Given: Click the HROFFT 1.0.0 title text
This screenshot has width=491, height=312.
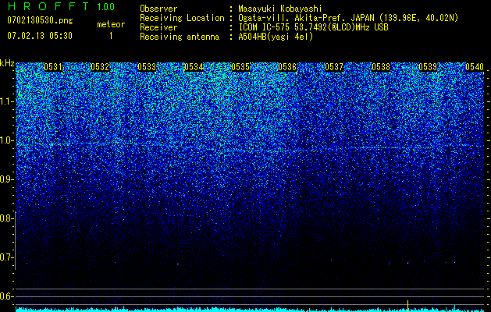Looking at the screenshot, I should click(61, 6).
